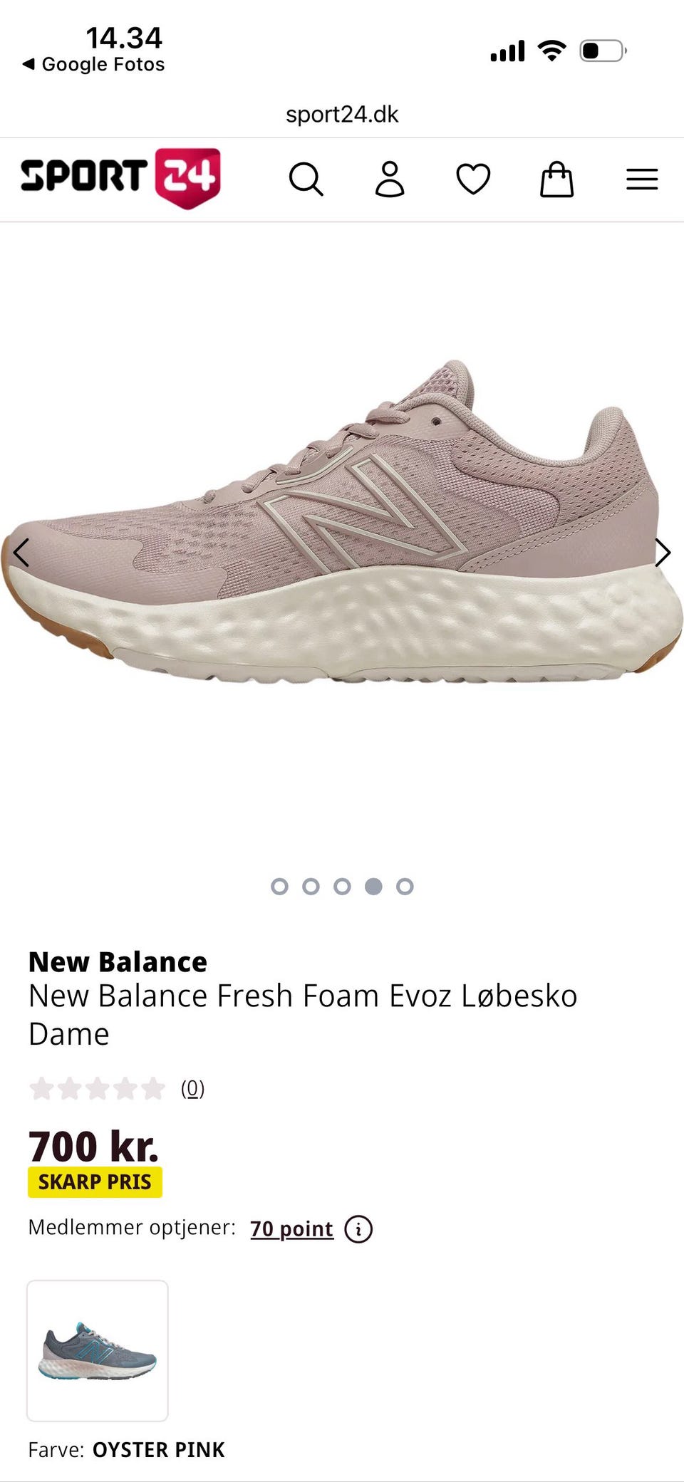The width and height of the screenshot is (684, 1482).
Task: Select the fifth image carousel dot
Action: coord(405,886)
